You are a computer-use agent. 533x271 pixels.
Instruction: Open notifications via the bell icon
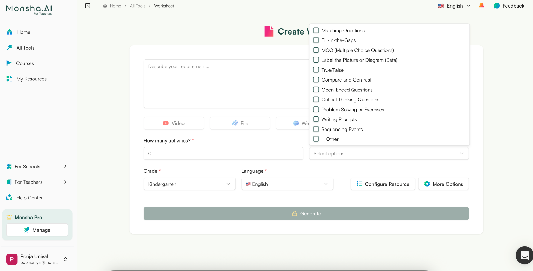[481, 5]
